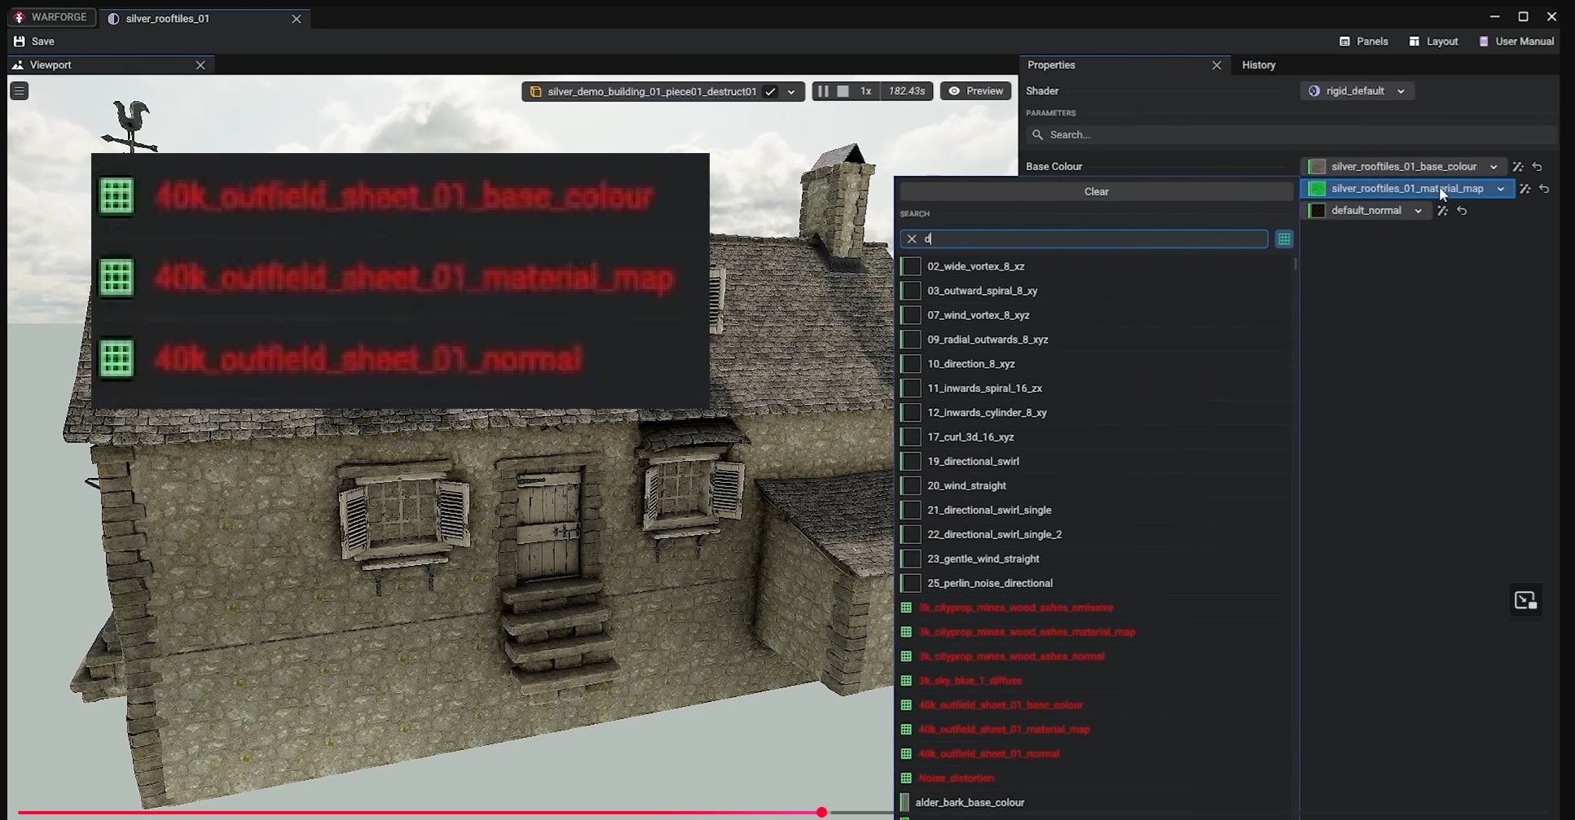Viewport: 1575px width, 820px height.
Task: Click the magic wand icon for Base Colour
Action: [x=1518, y=167]
